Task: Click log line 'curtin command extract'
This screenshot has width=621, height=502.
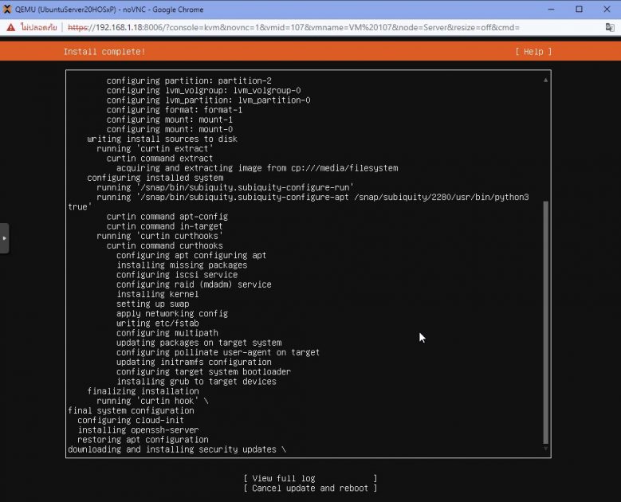Action: tap(160, 159)
